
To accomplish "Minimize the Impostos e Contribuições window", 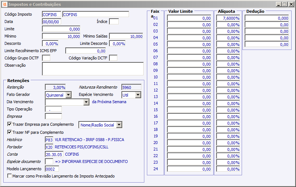I will pyautogui.click(x=279, y=4).
